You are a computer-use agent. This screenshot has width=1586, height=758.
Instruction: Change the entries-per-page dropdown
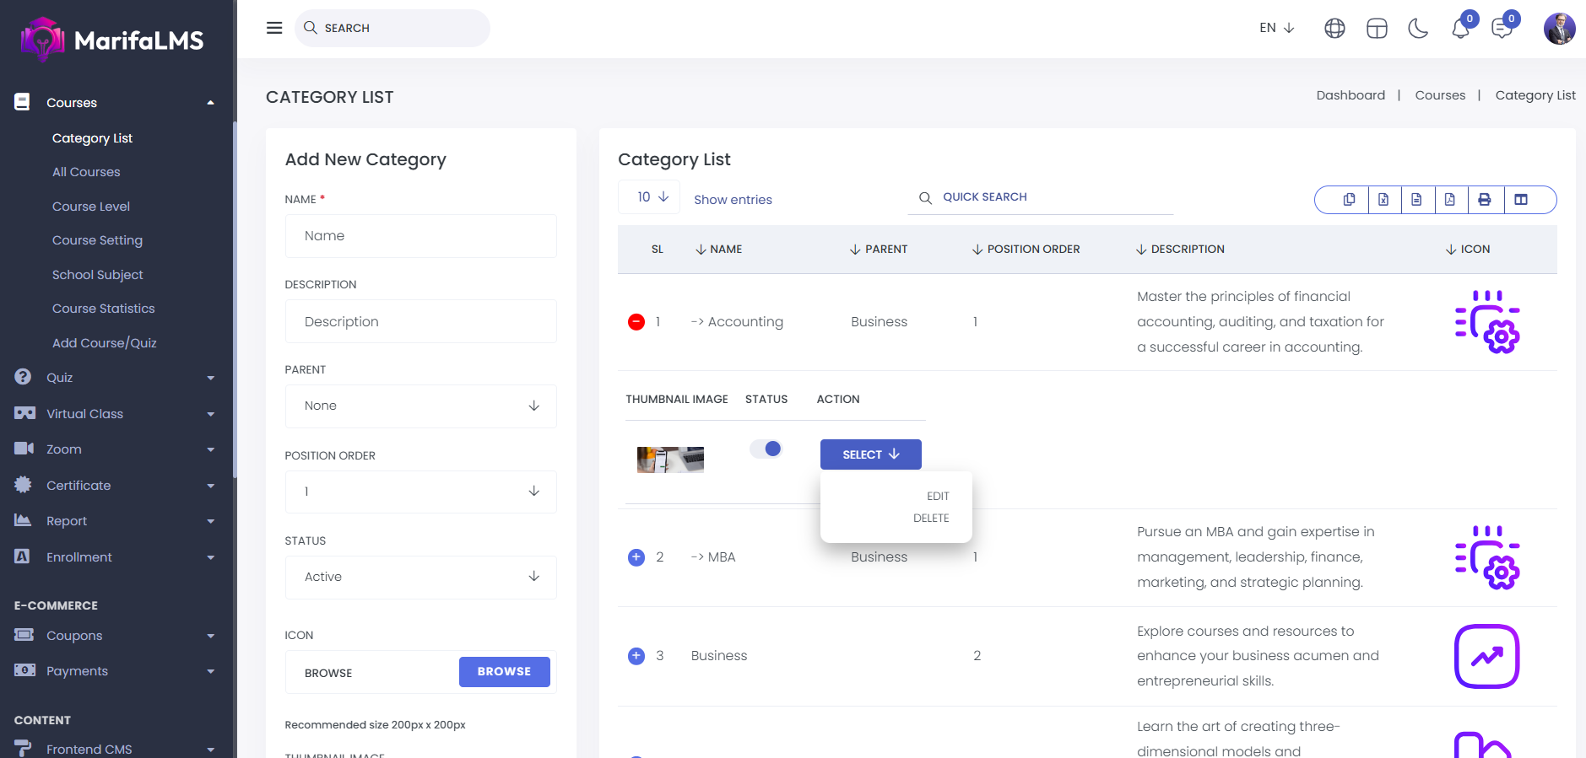coord(649,197)
